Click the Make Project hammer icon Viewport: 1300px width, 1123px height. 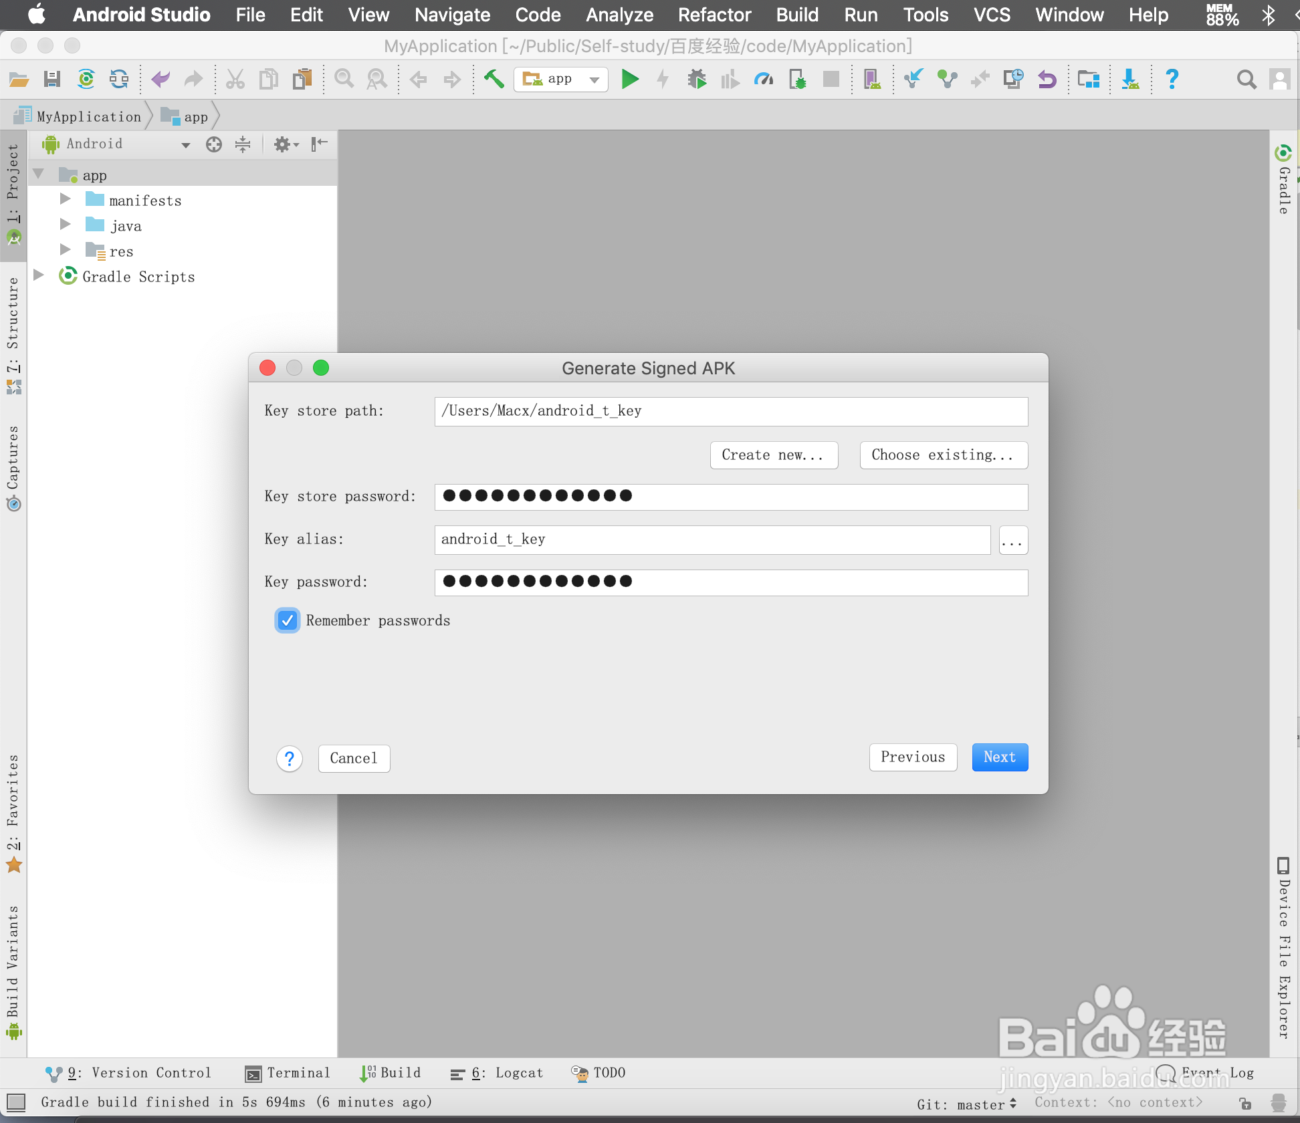click(x=494, y=80)
